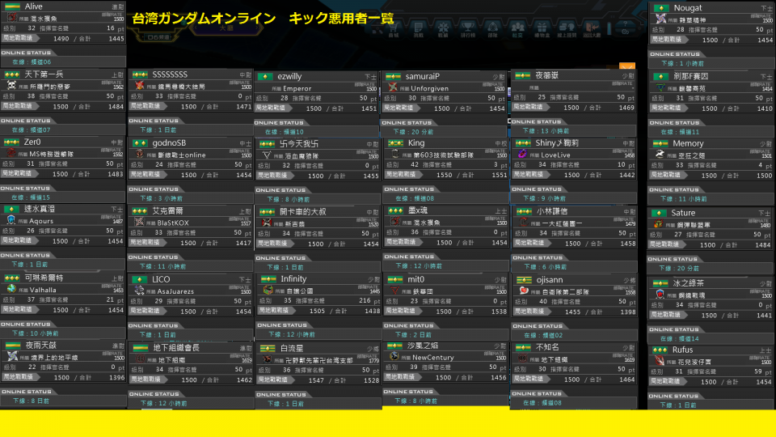This screenshot has width=776, height=437.
Task: Click the skull emblem on 天下第一兵's card
Action: (11, 85)
